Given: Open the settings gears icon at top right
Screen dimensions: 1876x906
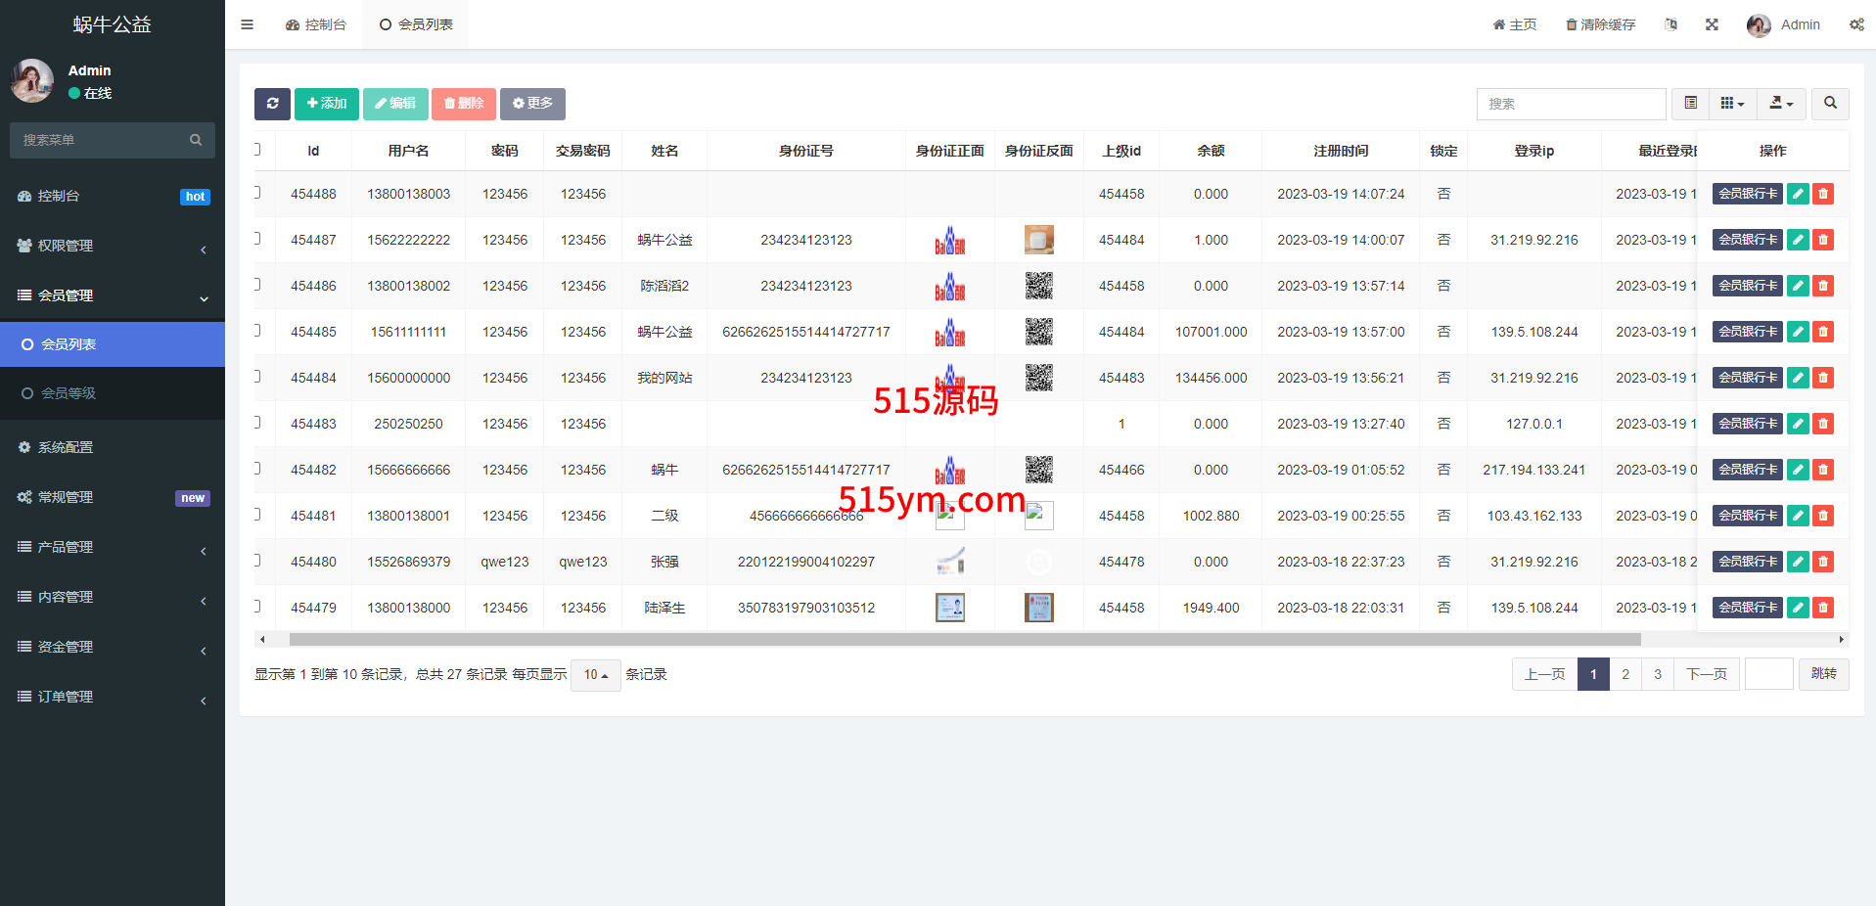Looking at the screenshot, I should coord(1855,24).
